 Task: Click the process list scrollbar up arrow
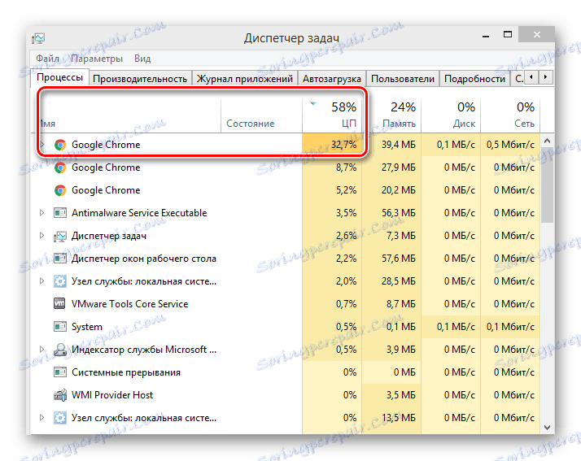(x=548, y=141)
